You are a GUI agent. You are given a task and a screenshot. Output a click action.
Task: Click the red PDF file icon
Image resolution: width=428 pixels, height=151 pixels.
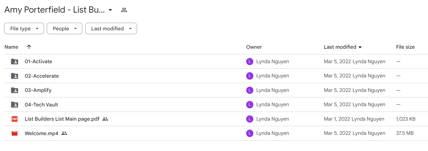pos(15,119)
